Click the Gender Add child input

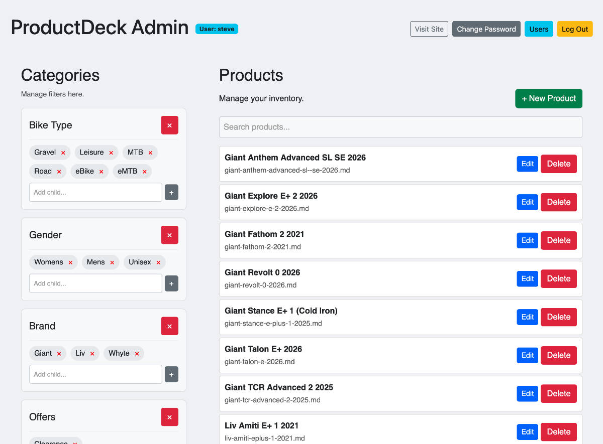point(95,283)
